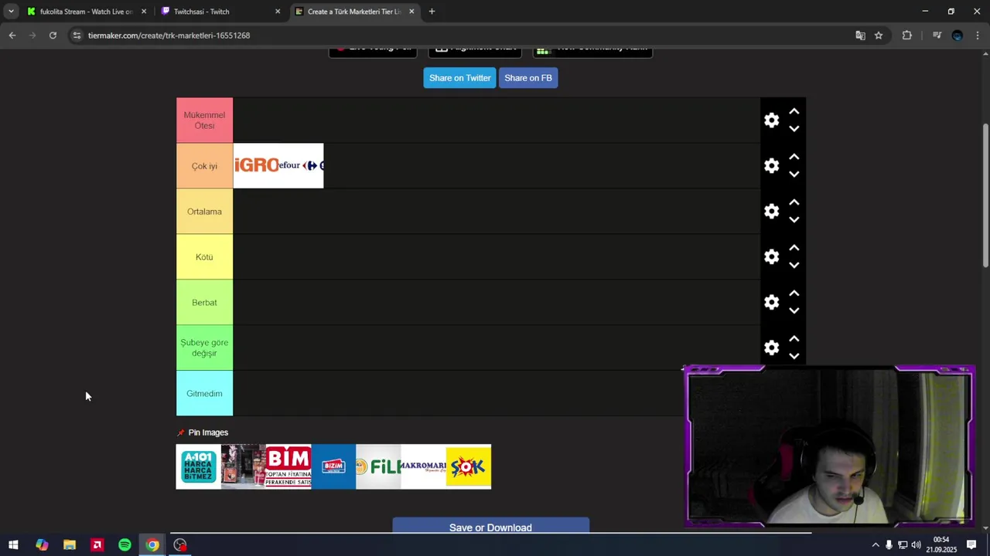Go back to previous page
This screenshot has width=990, height=556.
point(12,36)
